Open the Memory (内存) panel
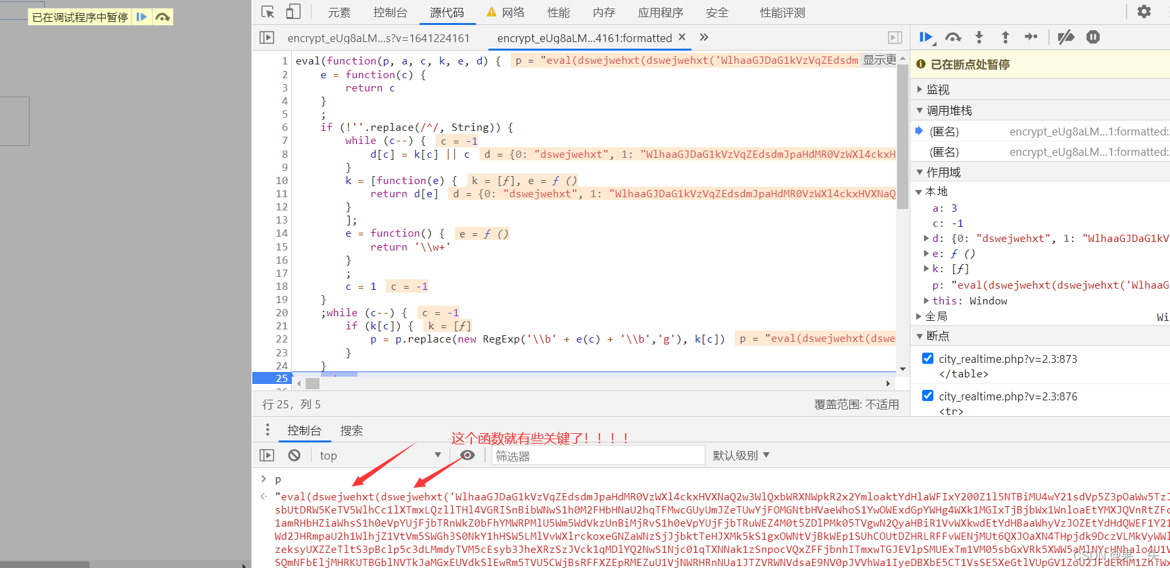The width and height of the screenshot is (1170, 568). 604,12
